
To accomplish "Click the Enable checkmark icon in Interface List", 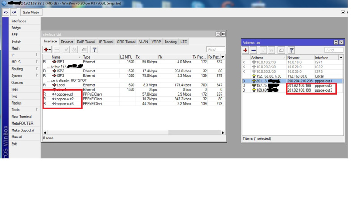I will tap(66, 50).
